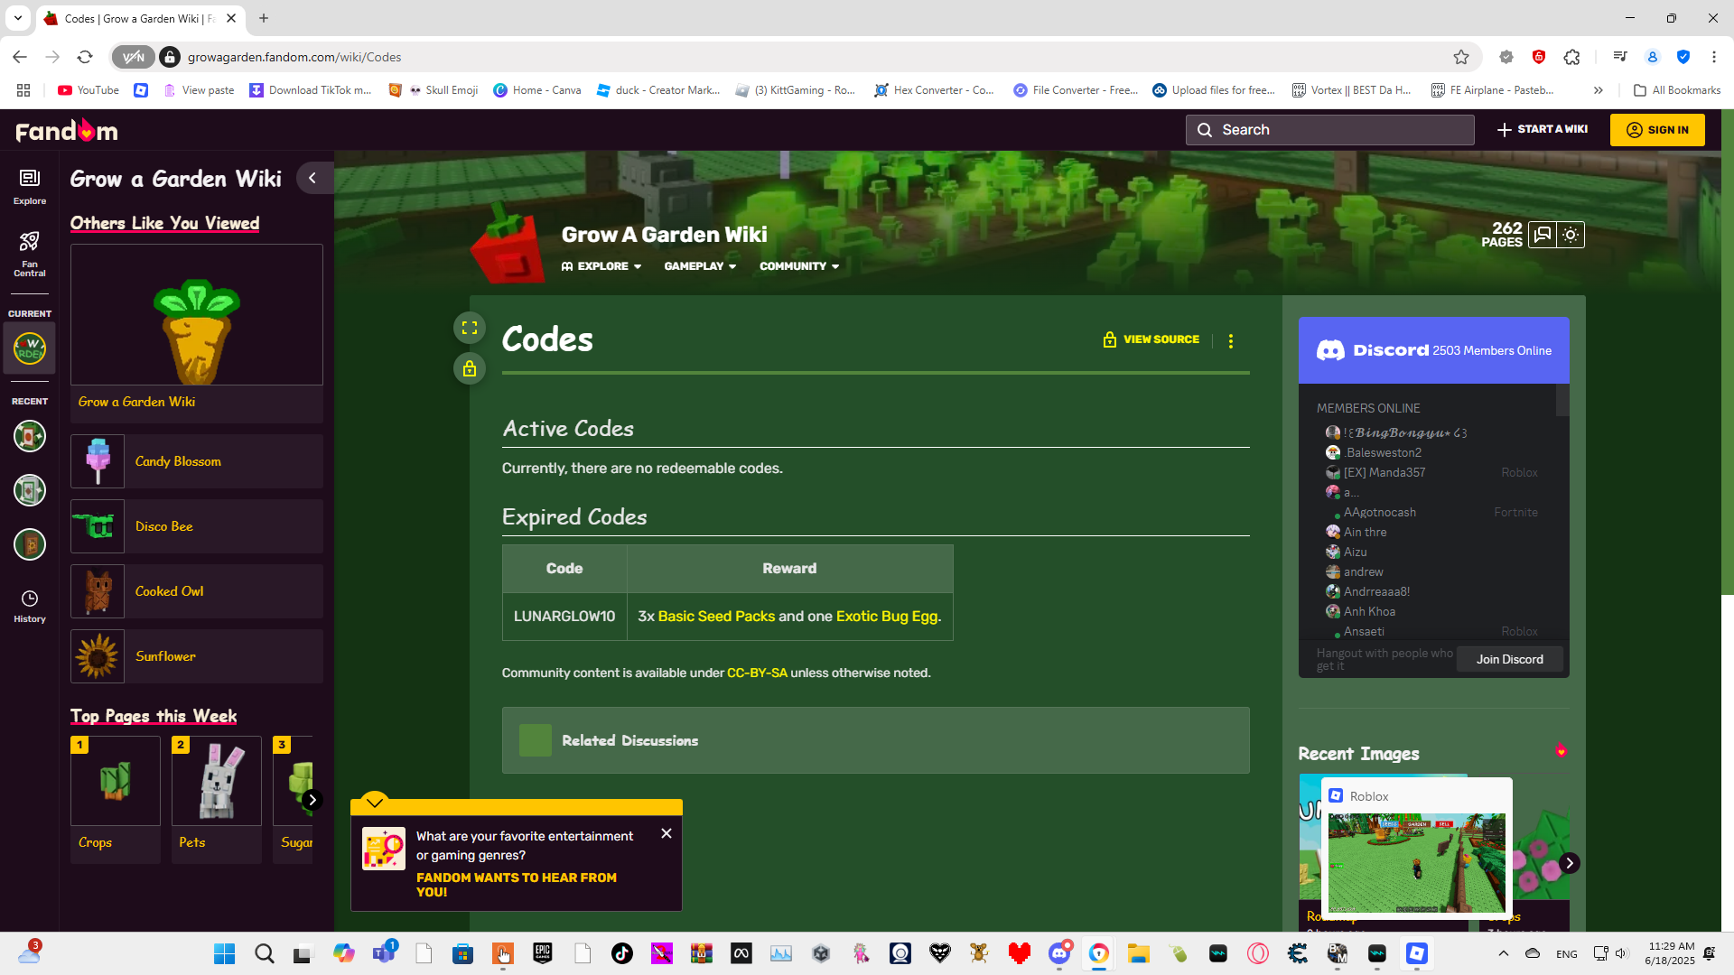
Task: Click the page lock icon under fullscreen
Action: (x=470, y=368)
